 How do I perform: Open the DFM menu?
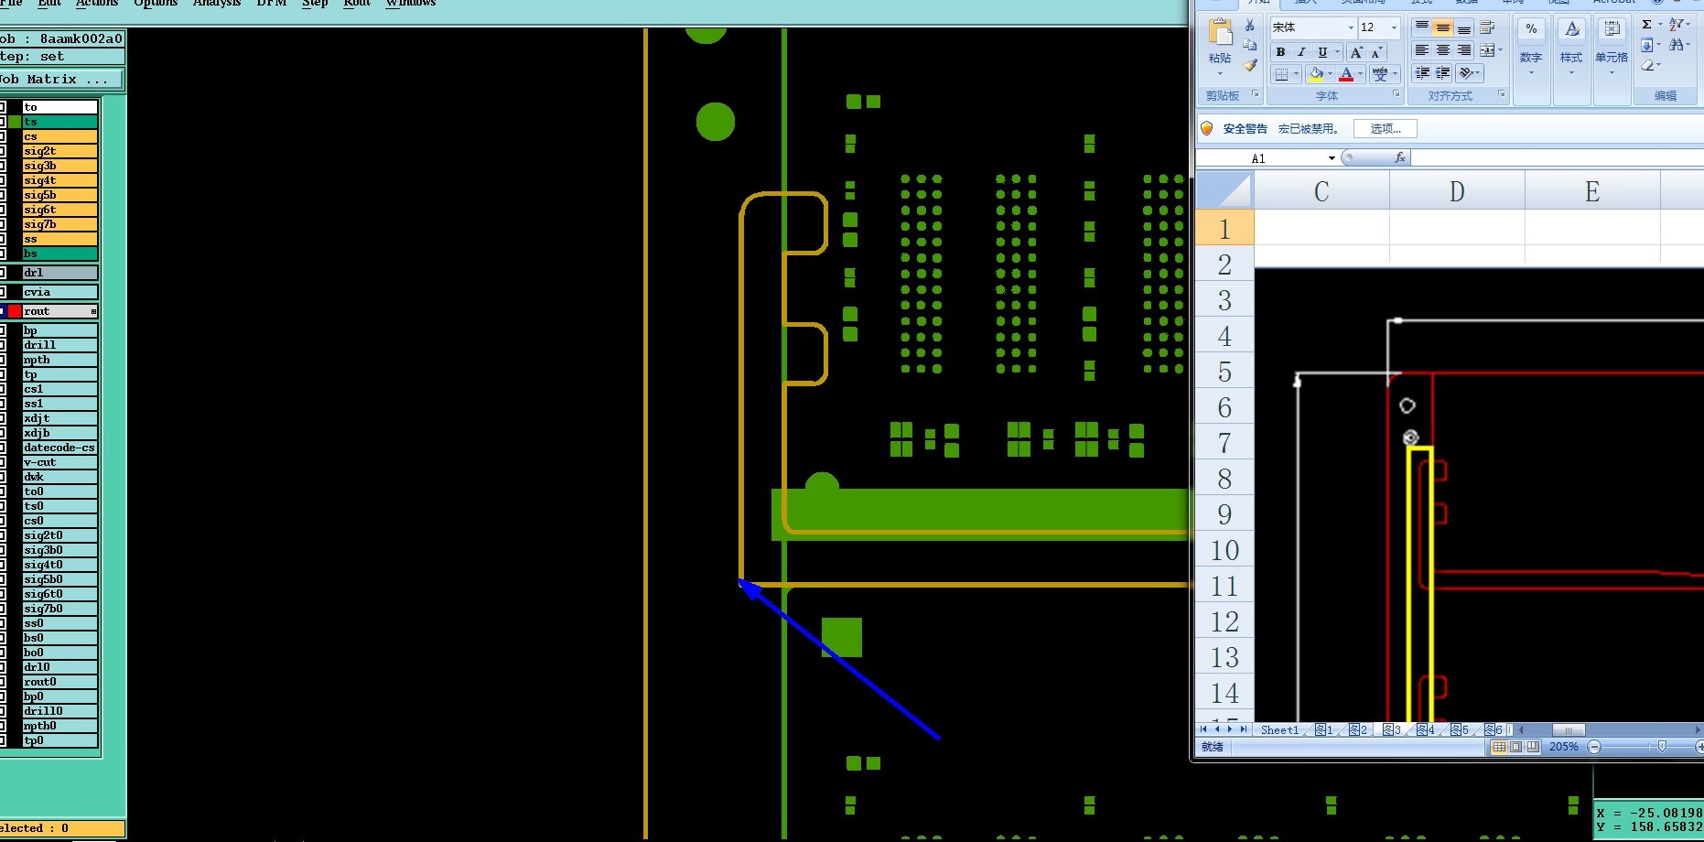tap(272, 3)
